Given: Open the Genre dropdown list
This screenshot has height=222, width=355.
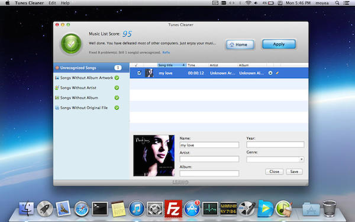Looking at the screenshot, I should click(275, 159).
